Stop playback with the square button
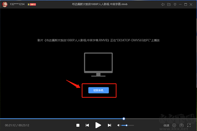Viewport: 197px width, 131px height. pyautogui.click(x=78, y=125)
